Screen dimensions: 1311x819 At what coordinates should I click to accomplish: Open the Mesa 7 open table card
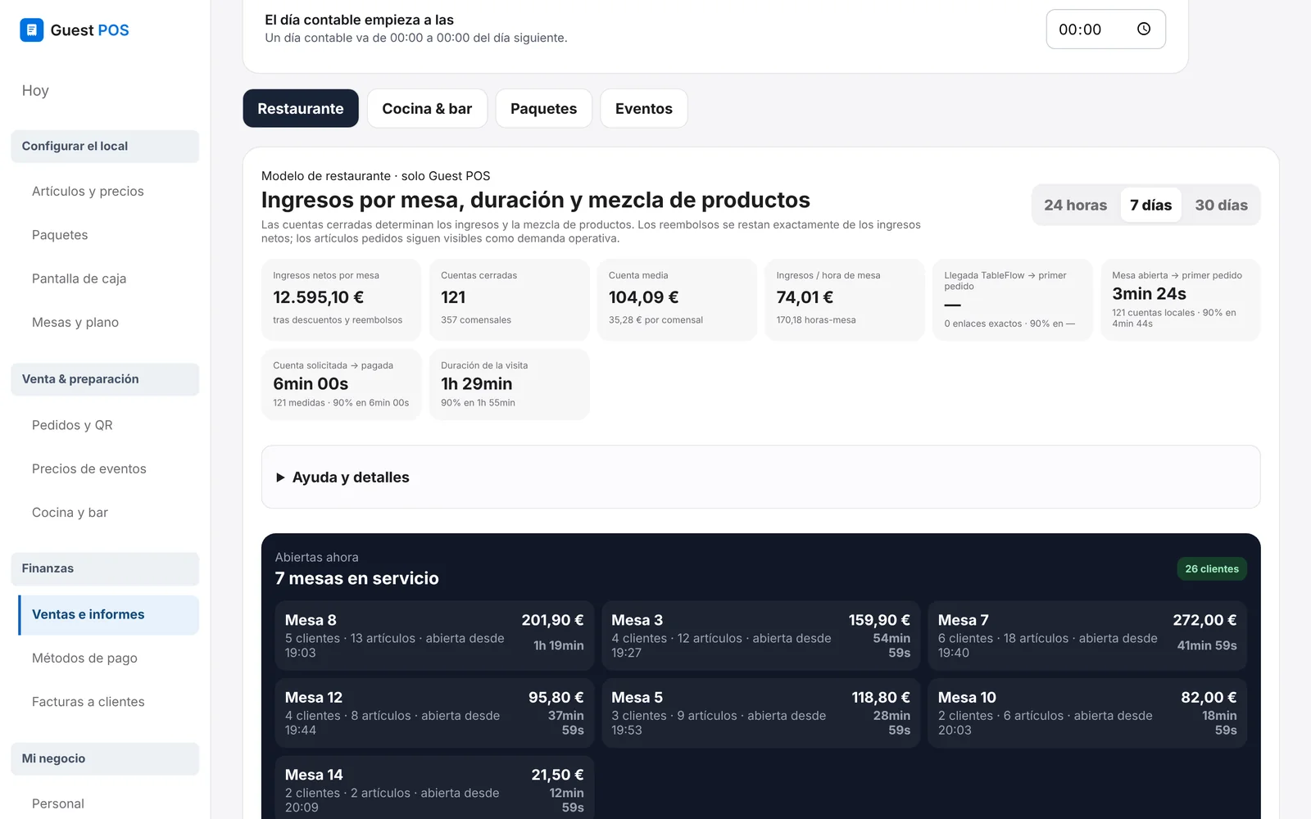(x=1087, y=636)
